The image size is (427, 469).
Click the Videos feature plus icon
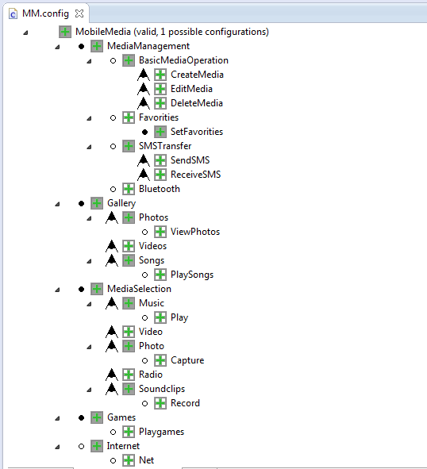pos(129,246)
